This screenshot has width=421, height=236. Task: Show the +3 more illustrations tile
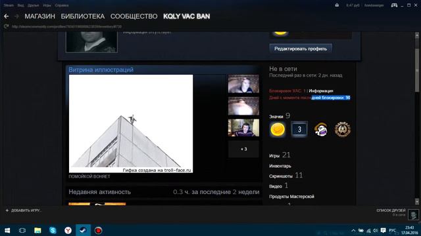(243, 149)
